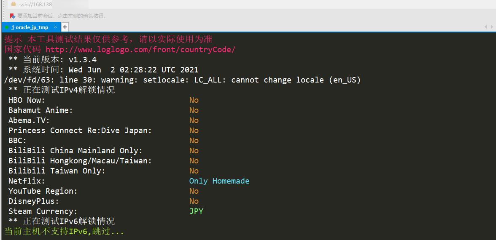Close the oracle_jp_tmp session tab
Screen dimensions: 496x240
(x=55, y=27)
